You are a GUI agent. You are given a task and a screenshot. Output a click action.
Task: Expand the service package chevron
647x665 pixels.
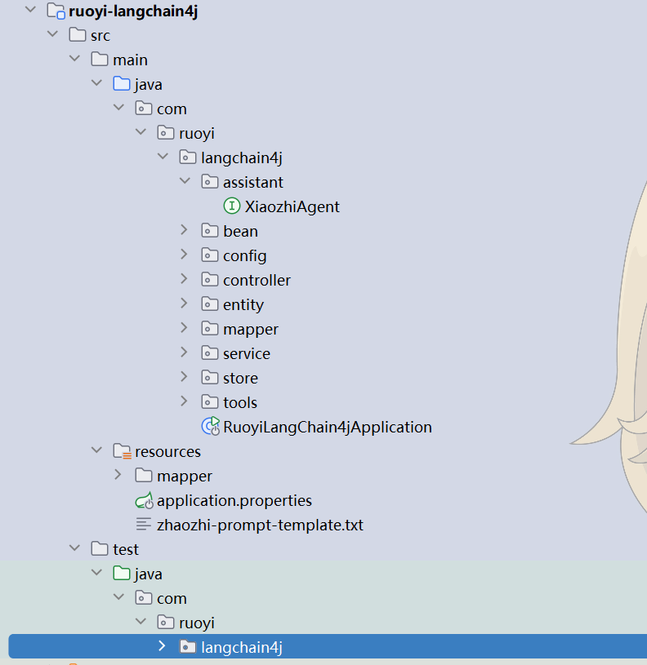(x=185, y=353)
